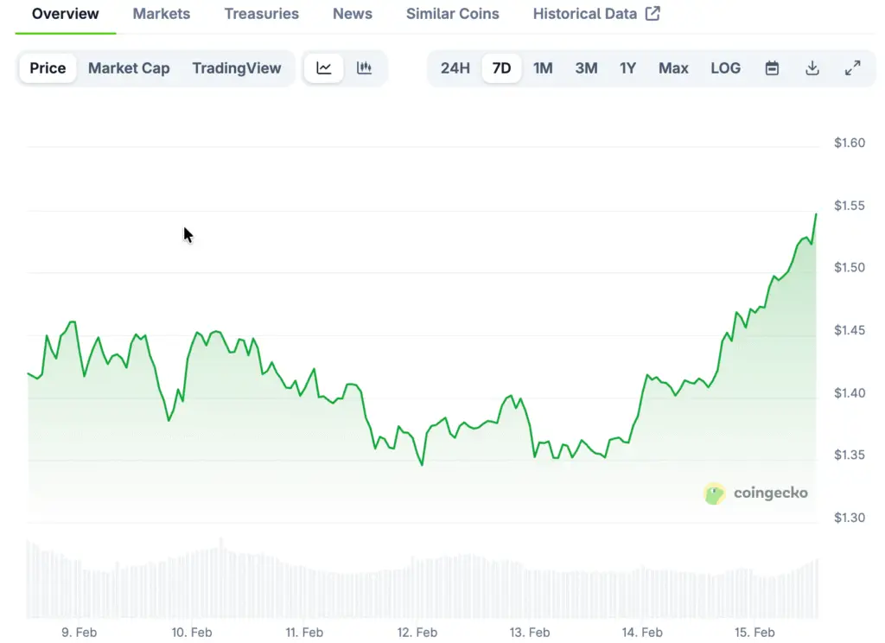Select the 3M time range
The image size is (885, 643).
pos(586,68)
